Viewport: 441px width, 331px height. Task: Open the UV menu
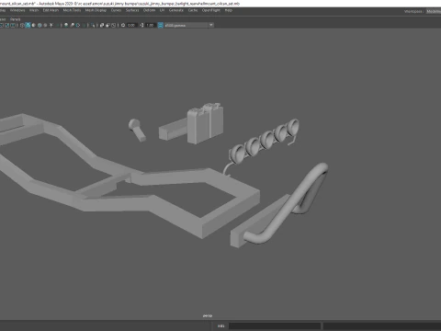coord(162,10)
